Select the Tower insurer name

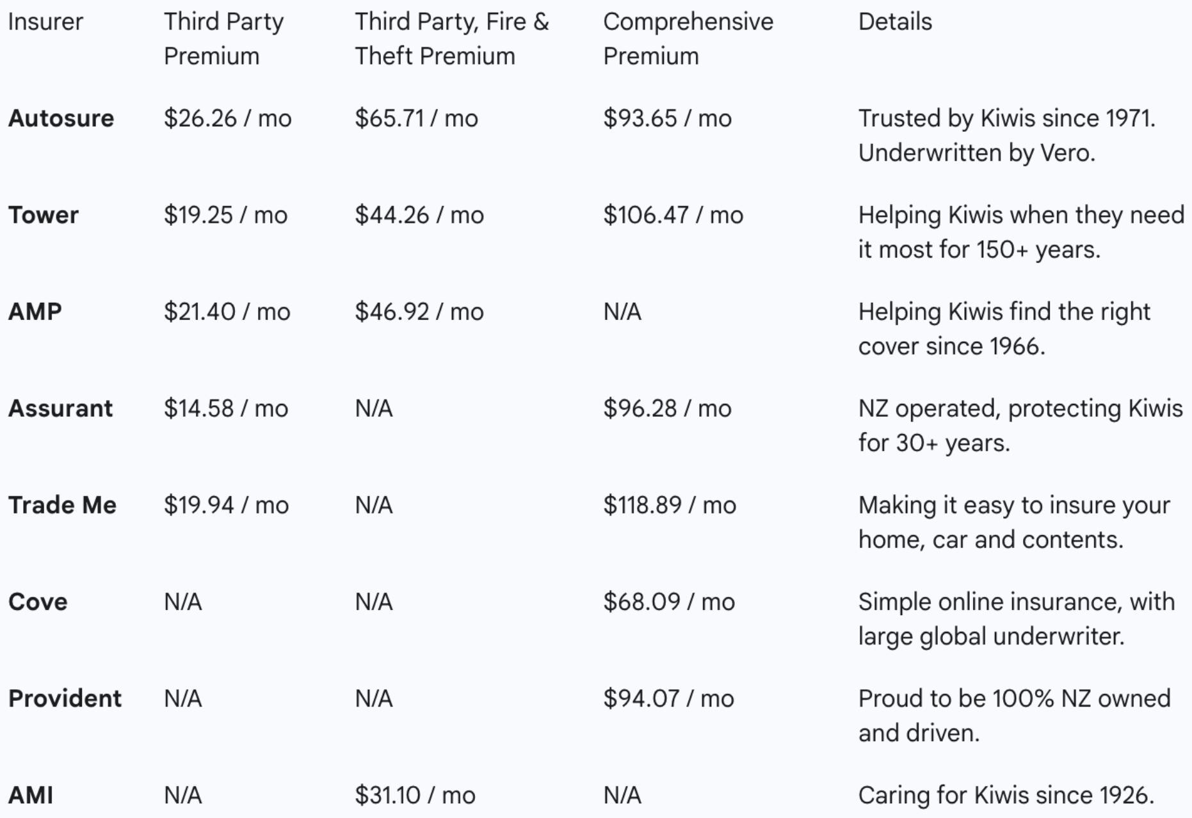click(43, 215)
